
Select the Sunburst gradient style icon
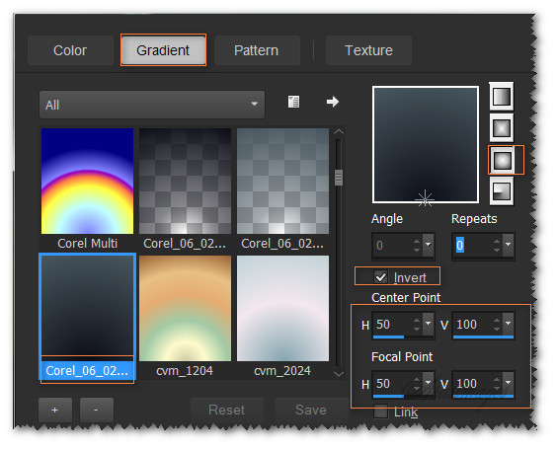(502, 160)
